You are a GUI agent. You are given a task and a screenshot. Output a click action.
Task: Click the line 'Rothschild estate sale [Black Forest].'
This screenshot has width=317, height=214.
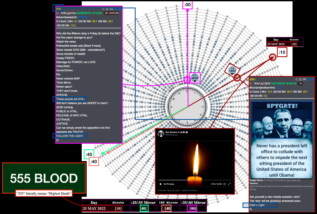pyautogui.click(x=79, y=46)
